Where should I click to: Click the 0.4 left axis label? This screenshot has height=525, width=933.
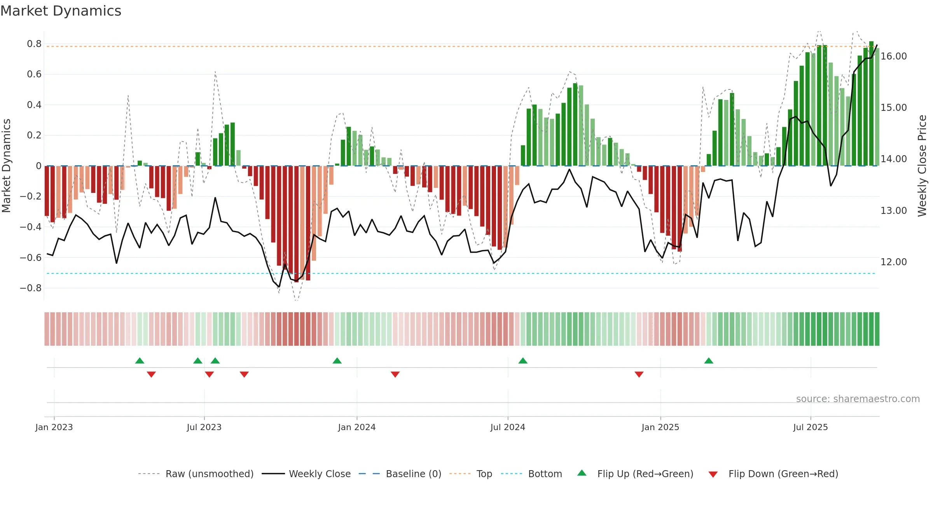point(34,105)
